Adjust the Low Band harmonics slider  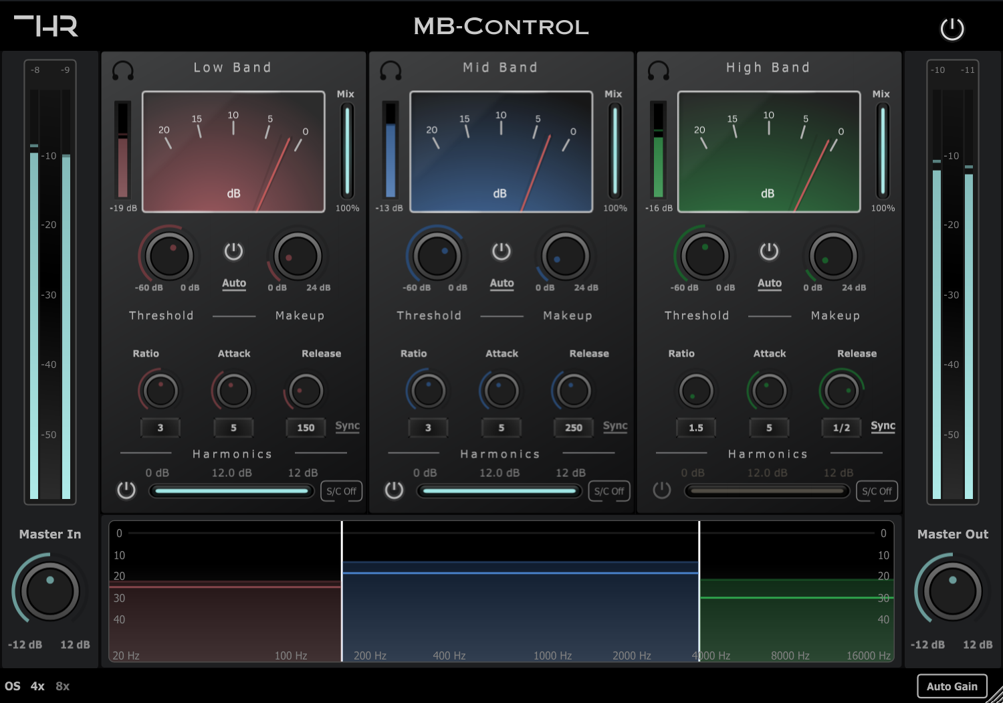coord(231,490)
